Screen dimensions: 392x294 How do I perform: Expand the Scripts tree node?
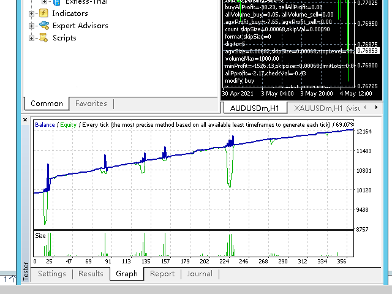pos(31,38)
